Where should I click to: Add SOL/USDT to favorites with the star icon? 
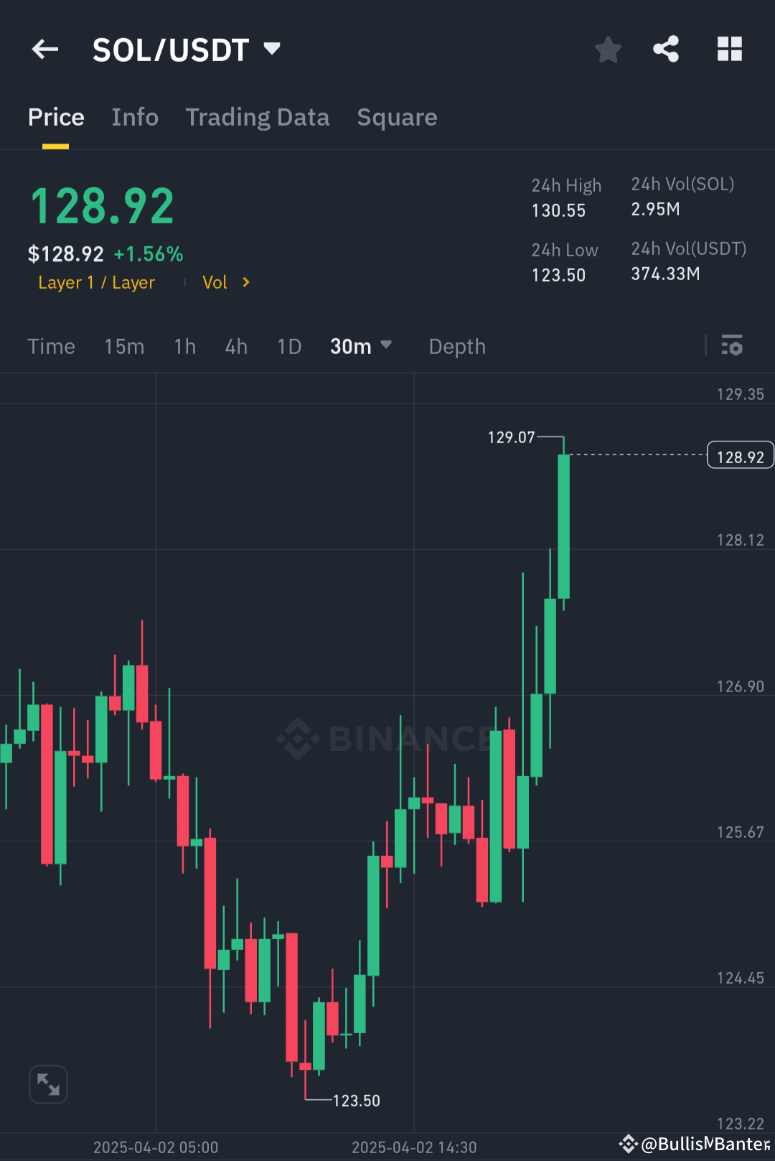pos(607,49)
